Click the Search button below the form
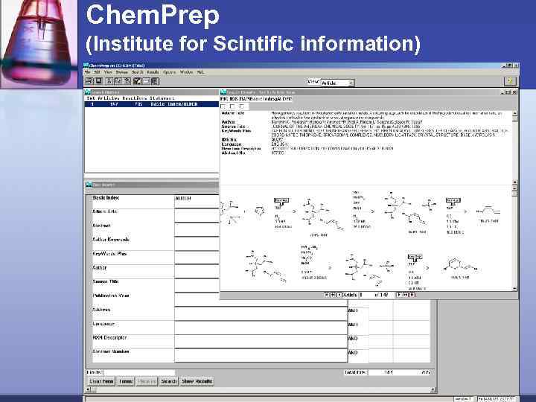This screenshot has height=402, width=536. pos(169,381)
